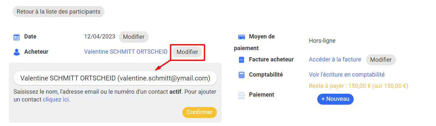The image size is (436, 126).
Task: Click Modifier next to Accéder à la facture
Action: tap(381, 60)
